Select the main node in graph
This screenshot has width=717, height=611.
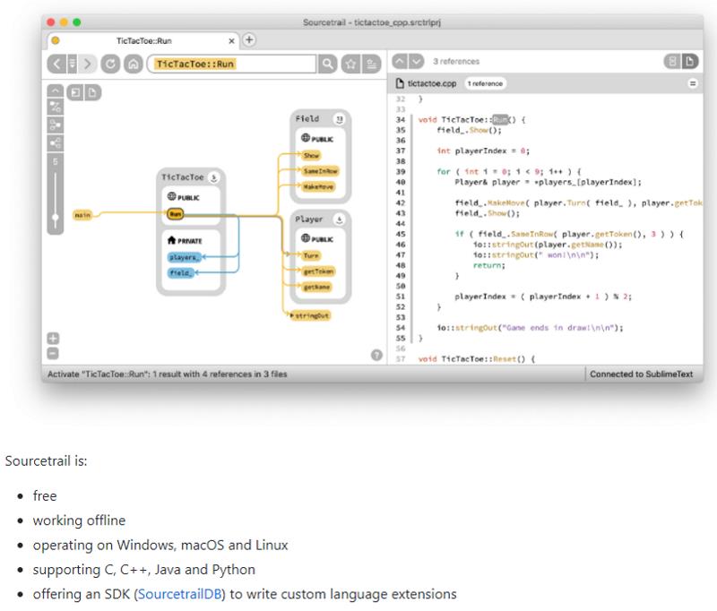coord(82,215)
